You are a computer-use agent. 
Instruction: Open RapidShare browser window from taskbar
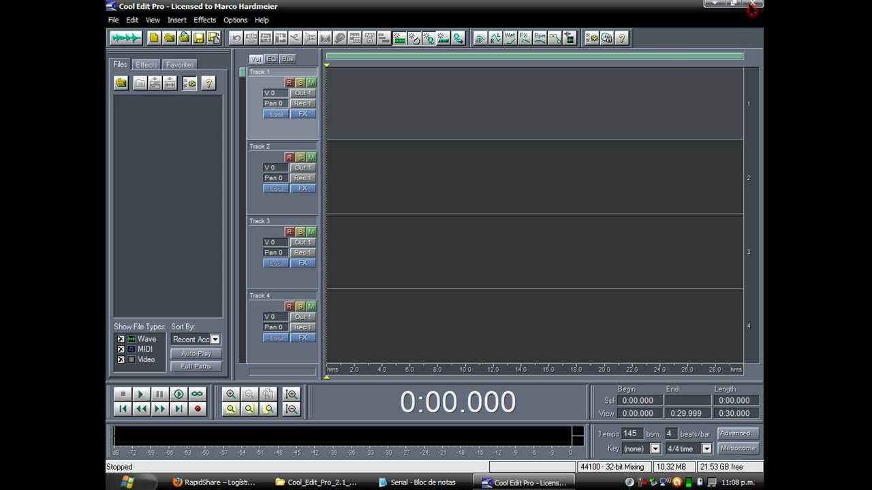click(x=215, y=483)
